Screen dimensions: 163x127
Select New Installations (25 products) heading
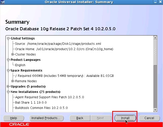tap(36, 92)
